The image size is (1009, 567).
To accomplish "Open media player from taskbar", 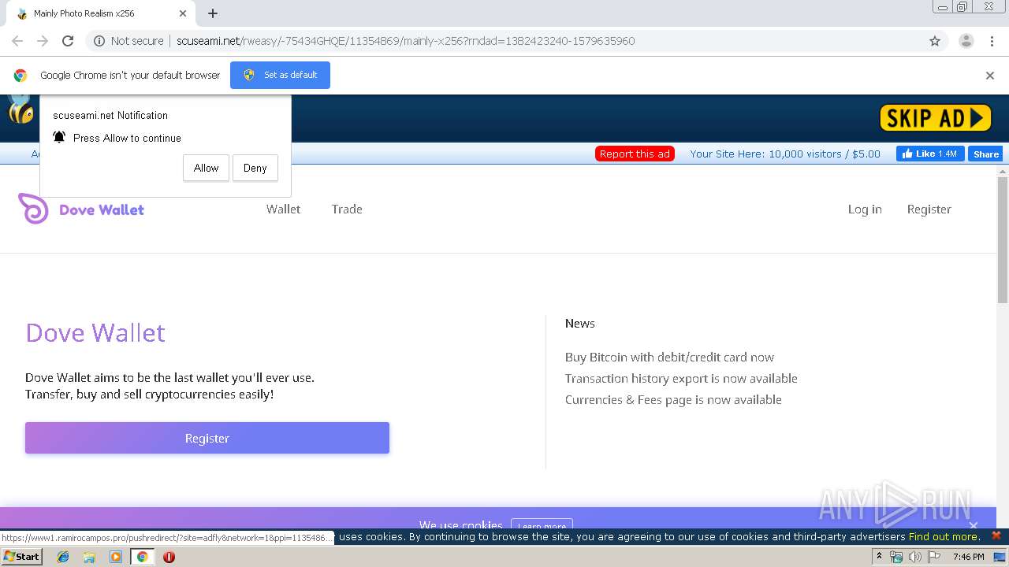I will pos(116,557).
